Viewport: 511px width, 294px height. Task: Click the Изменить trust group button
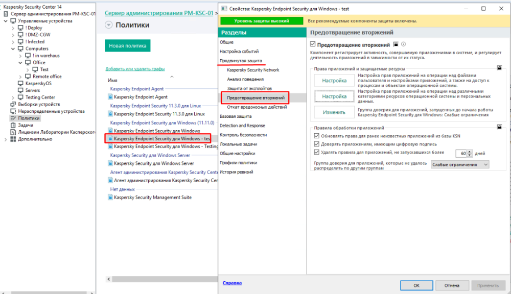pos(334,112)
